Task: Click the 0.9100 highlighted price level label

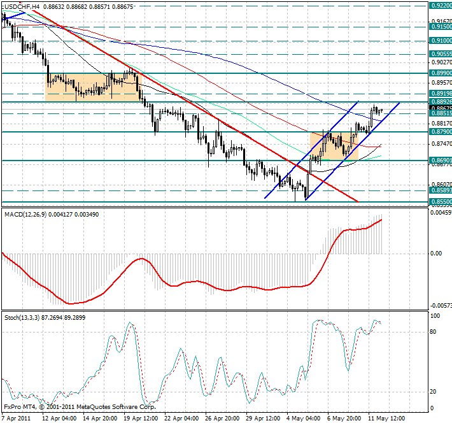Action: tap(441, 41)
